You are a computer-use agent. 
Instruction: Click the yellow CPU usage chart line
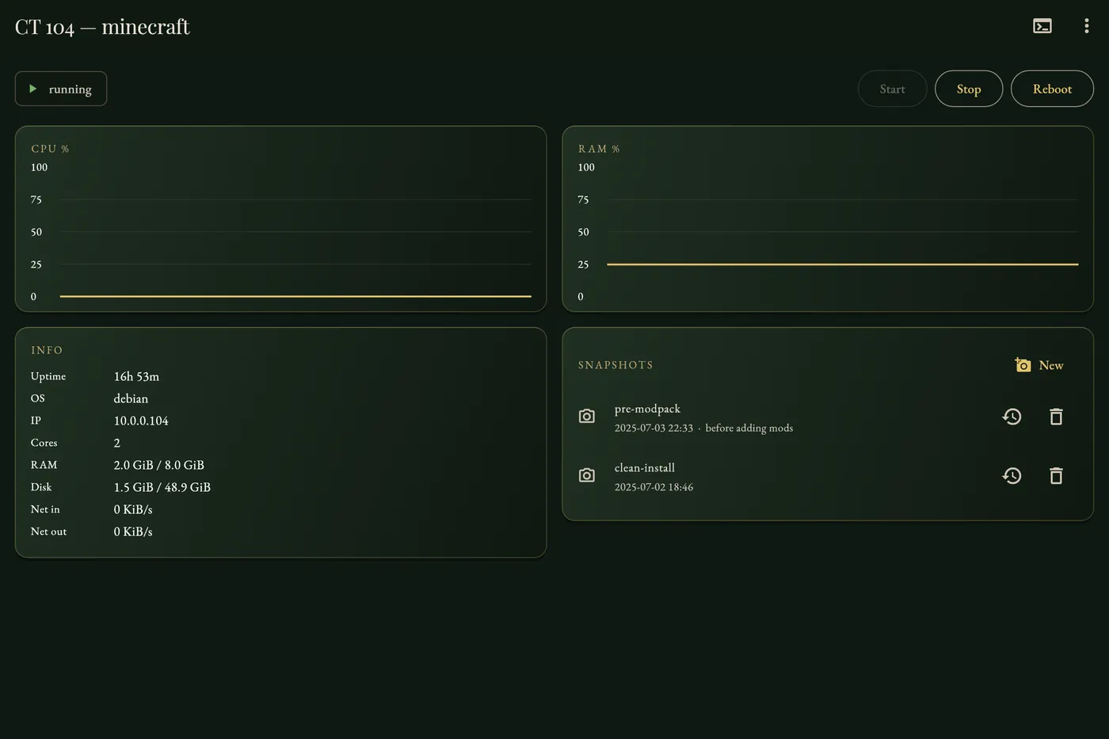[295, 296]
